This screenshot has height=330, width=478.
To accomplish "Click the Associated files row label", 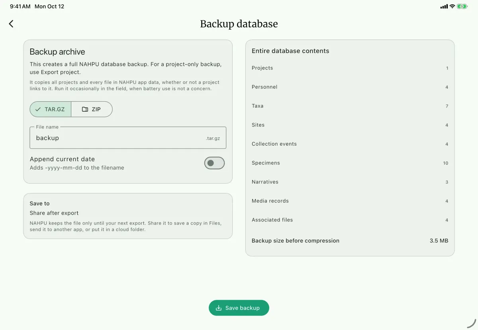I will [272, 220].
